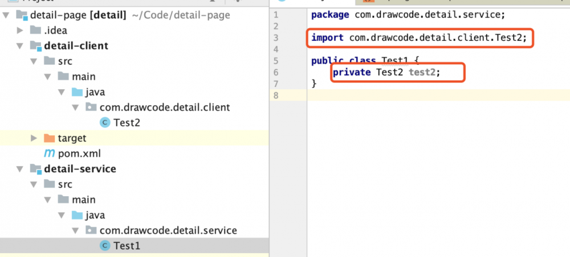
Task: Select java label under detail-service
Action: coord(95,215)
